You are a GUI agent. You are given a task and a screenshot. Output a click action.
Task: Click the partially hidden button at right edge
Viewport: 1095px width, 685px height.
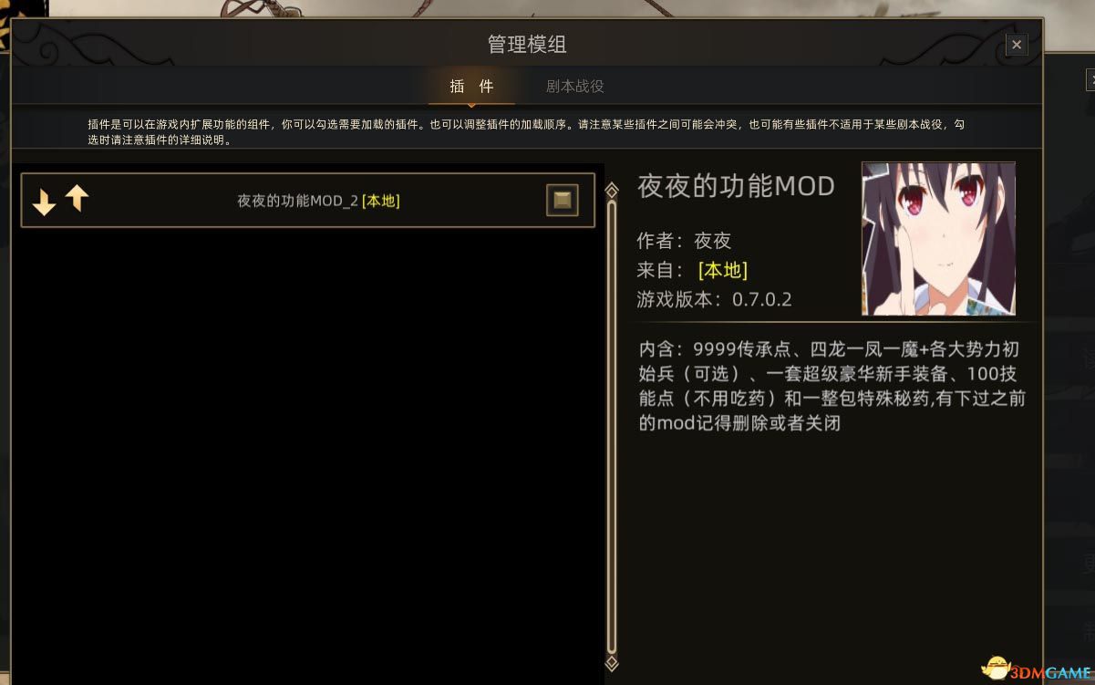click(1090, 80)
